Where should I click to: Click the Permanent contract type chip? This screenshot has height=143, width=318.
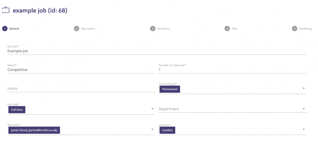point(170,89)
